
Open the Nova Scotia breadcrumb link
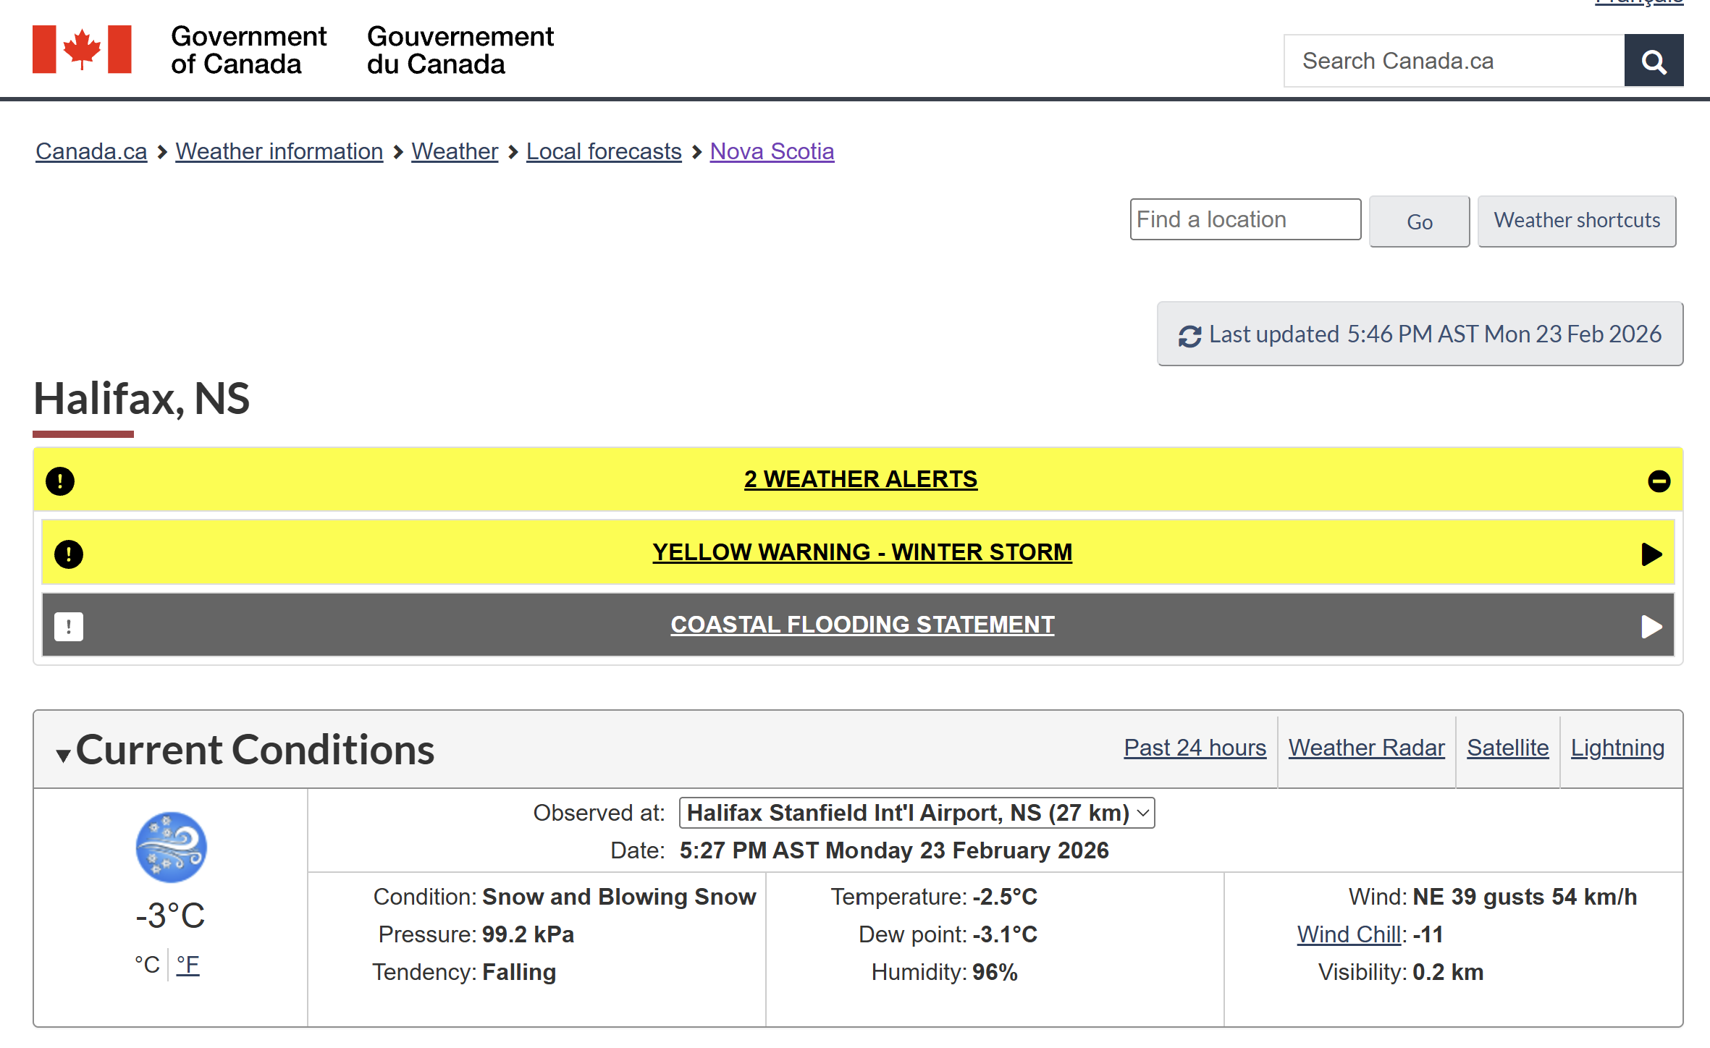(772, 151)
